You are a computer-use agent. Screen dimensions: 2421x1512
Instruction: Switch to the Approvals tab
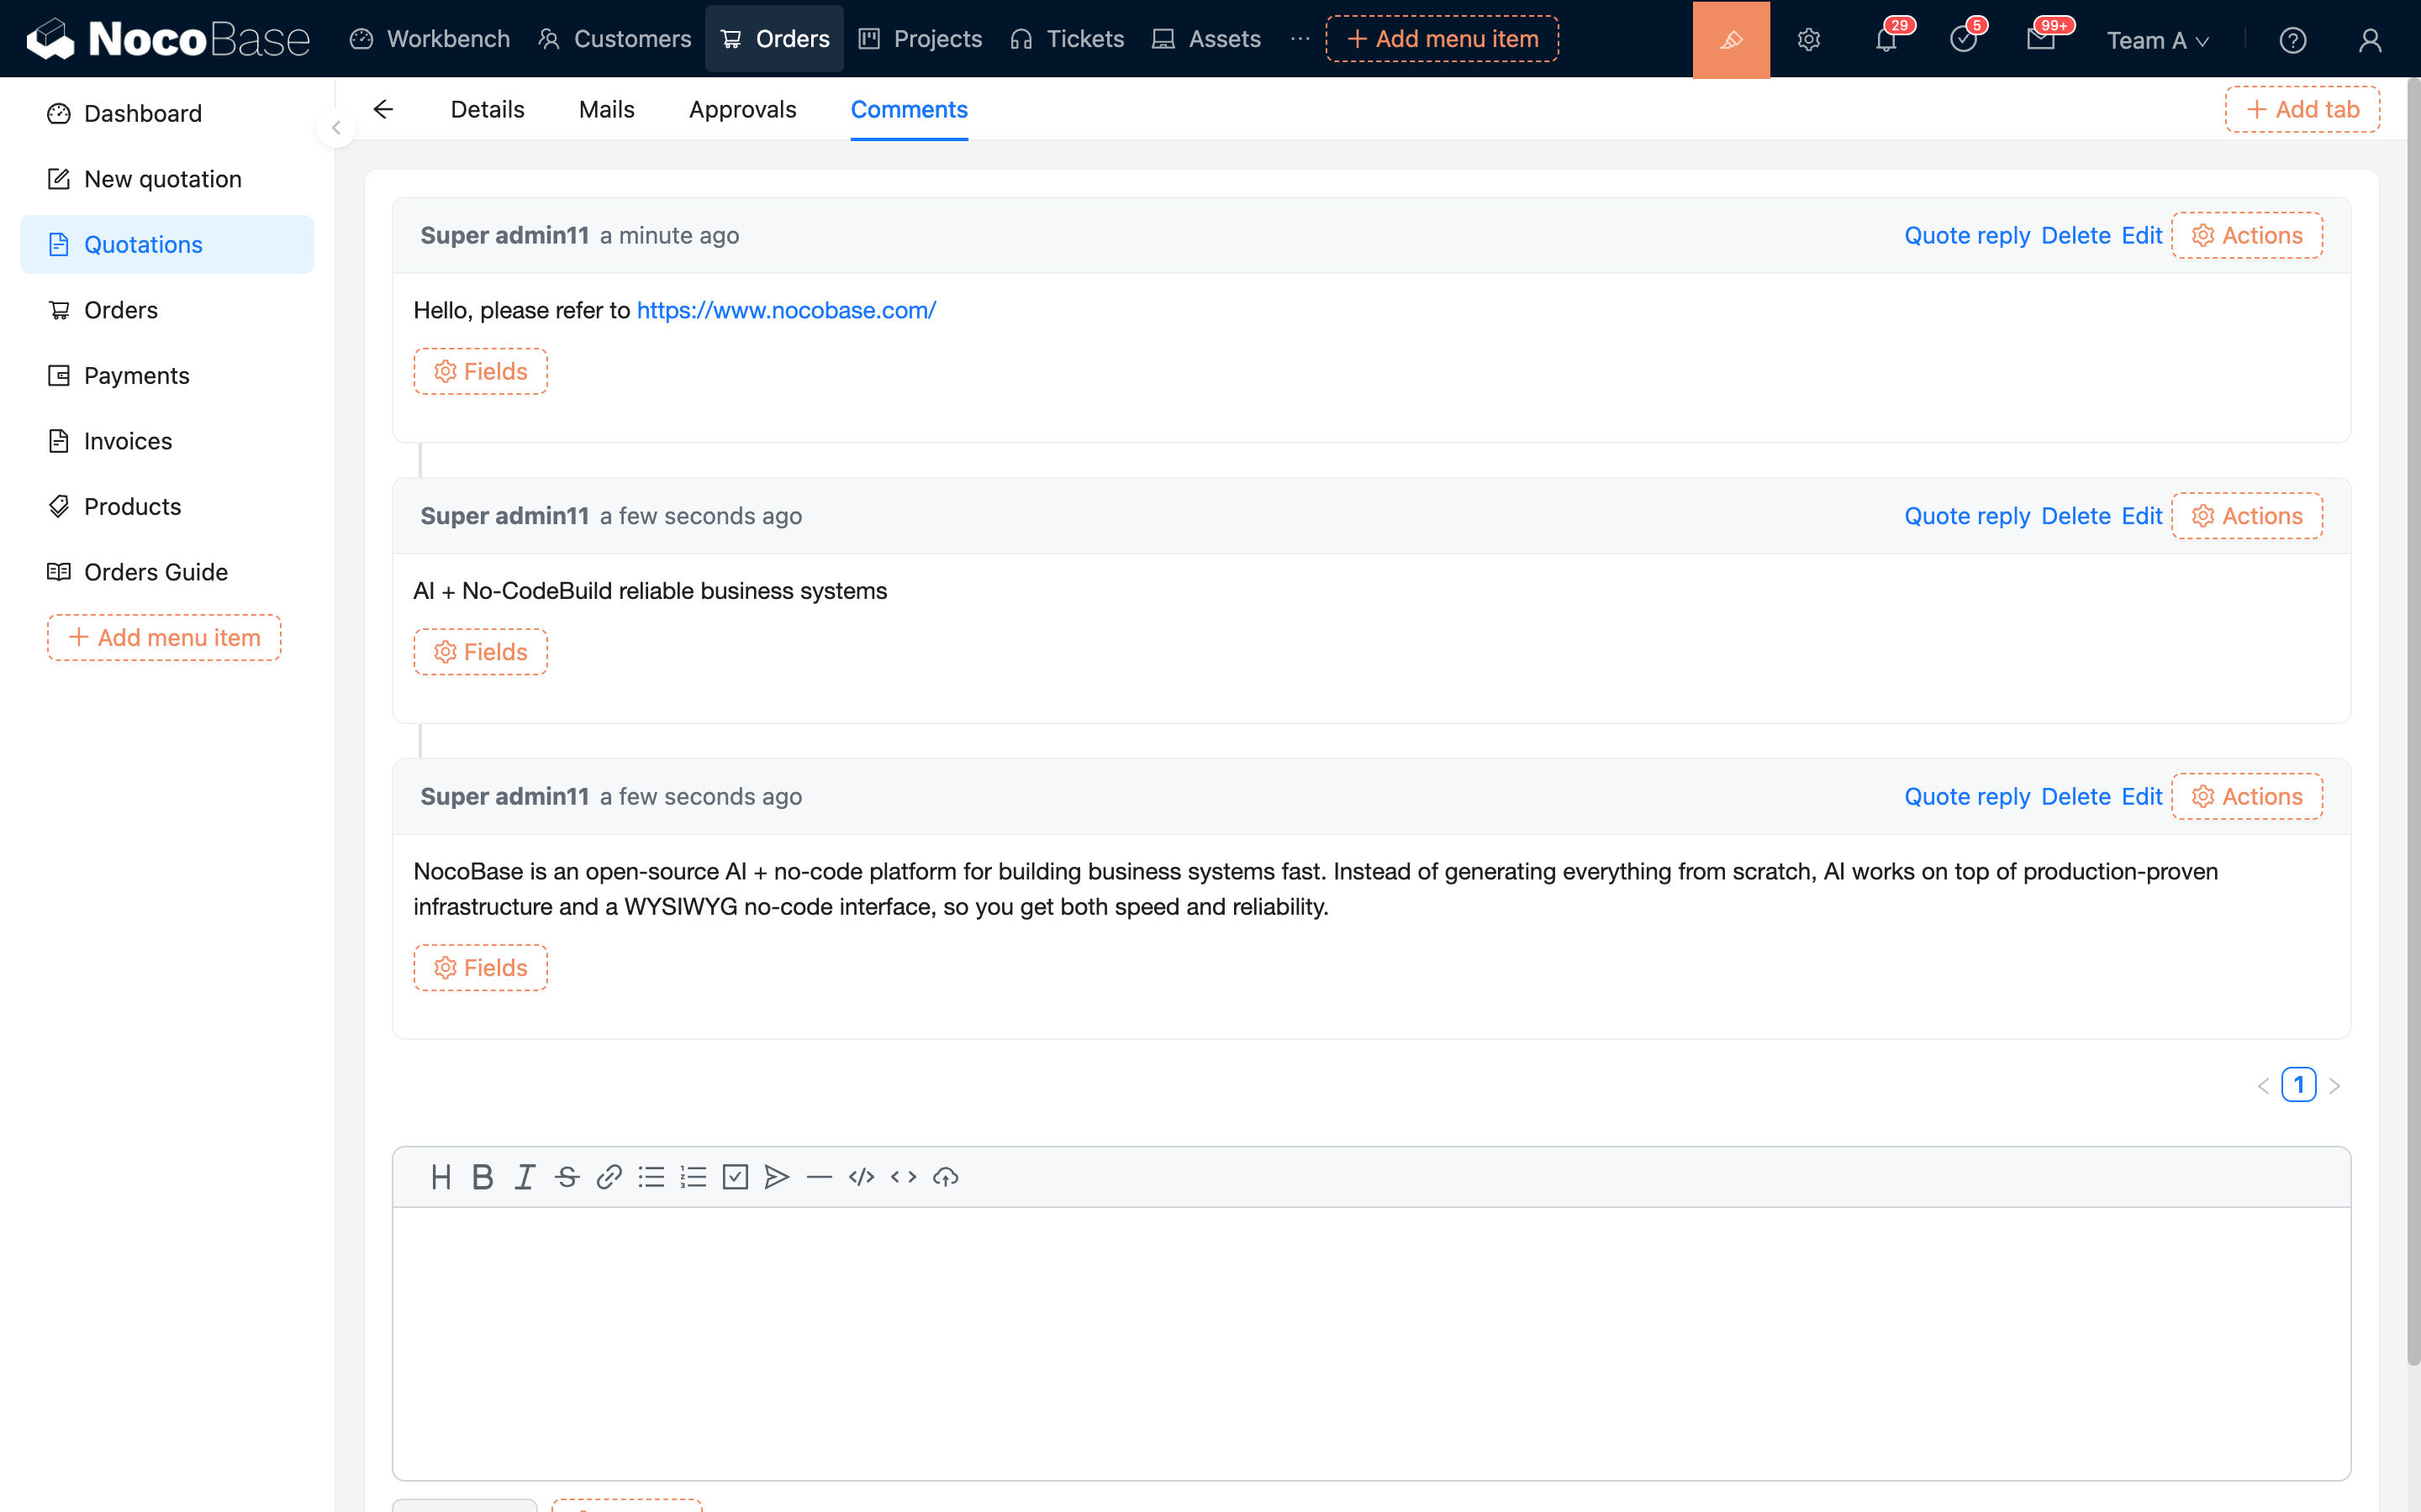(x=742, y=109)
